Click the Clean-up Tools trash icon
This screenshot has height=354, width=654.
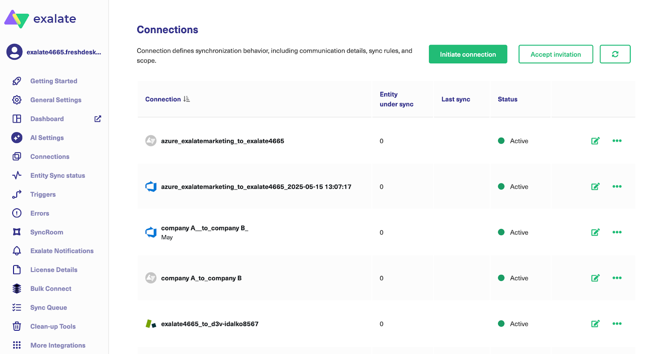coord(17,326)
